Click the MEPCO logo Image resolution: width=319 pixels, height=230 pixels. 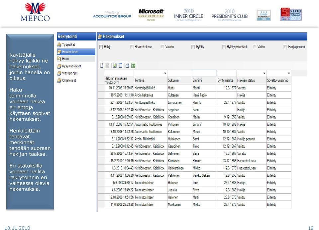[35, 12]
